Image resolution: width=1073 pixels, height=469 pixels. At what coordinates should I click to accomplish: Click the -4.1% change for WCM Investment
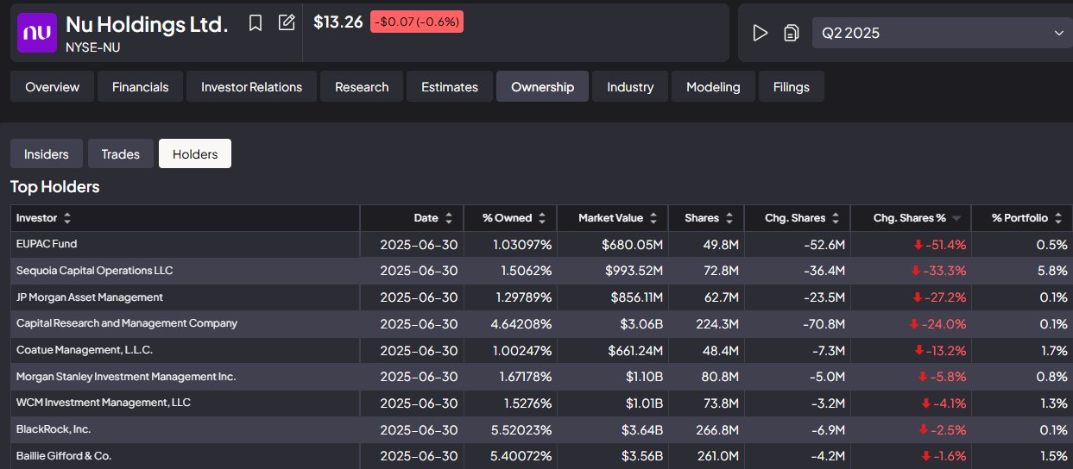944,403
